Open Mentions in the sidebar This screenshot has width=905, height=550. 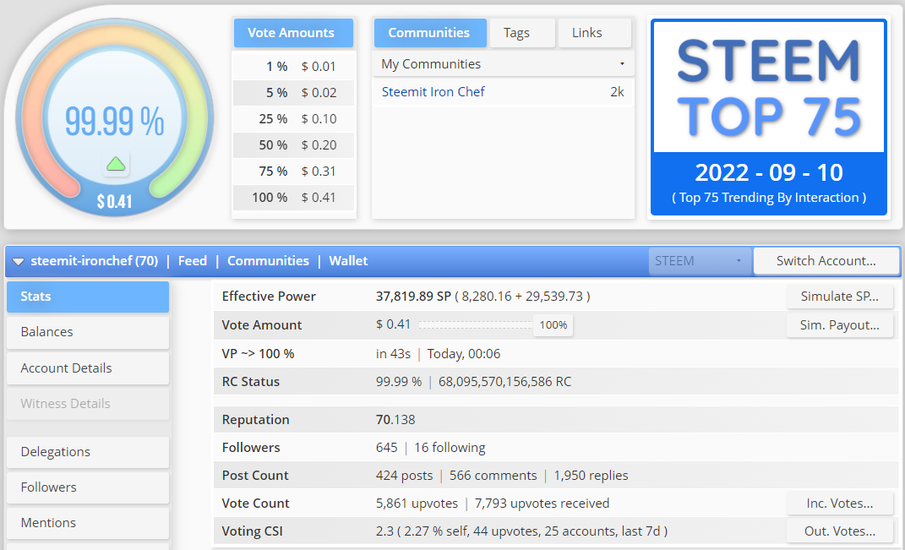click(88, 523)
